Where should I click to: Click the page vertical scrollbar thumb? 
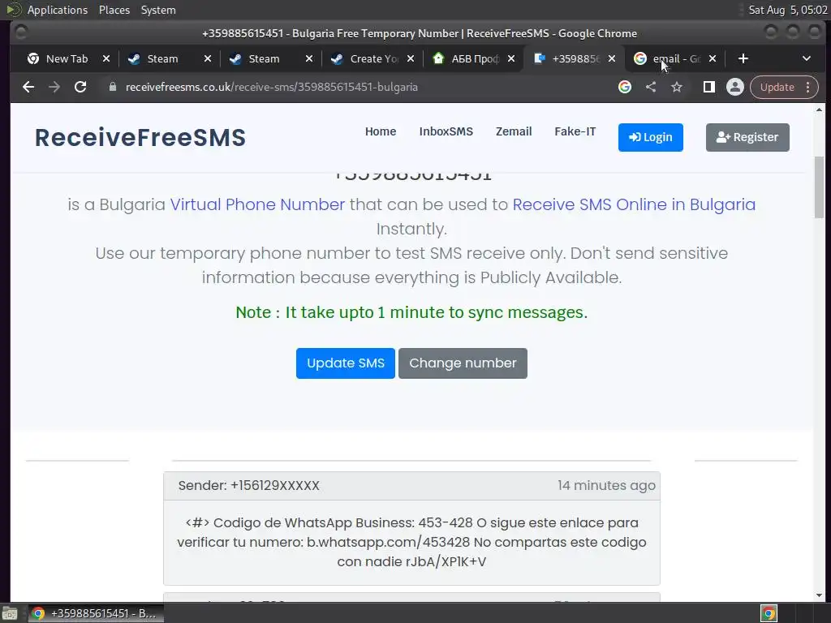(x=819, y=187)
